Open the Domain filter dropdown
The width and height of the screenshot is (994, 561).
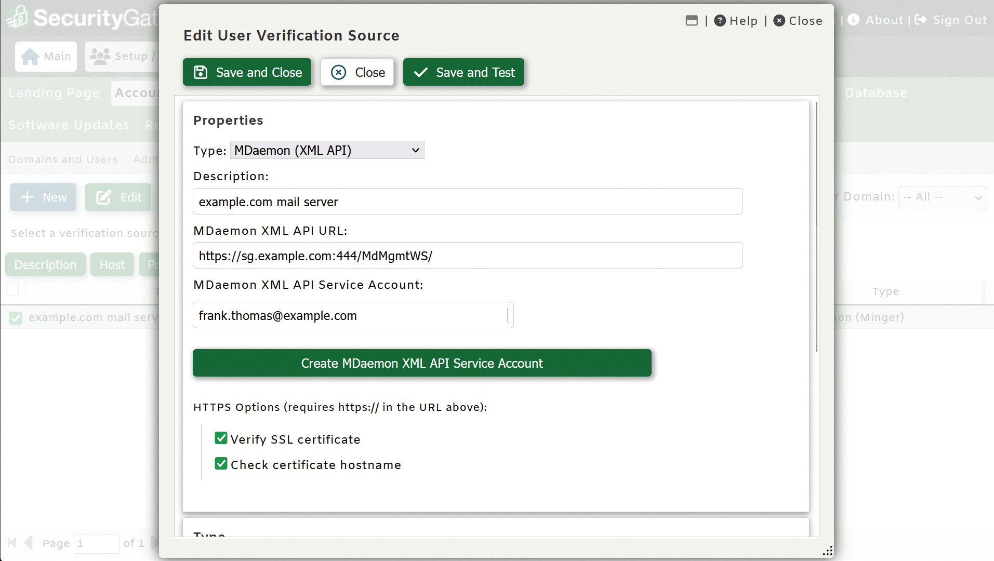(x=942, y=197)
